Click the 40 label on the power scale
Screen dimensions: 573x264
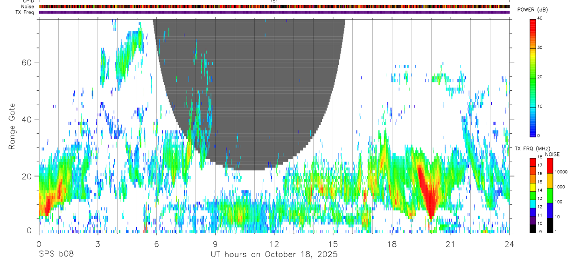[x=540, y=18]
